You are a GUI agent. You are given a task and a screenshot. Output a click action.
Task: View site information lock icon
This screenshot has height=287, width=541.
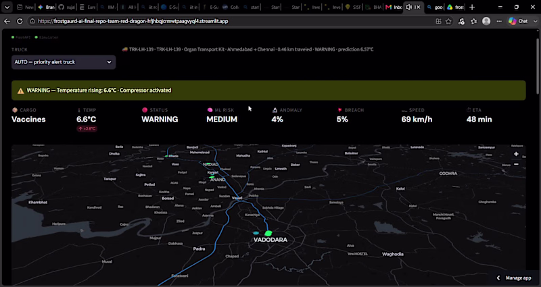click(32, 22)
